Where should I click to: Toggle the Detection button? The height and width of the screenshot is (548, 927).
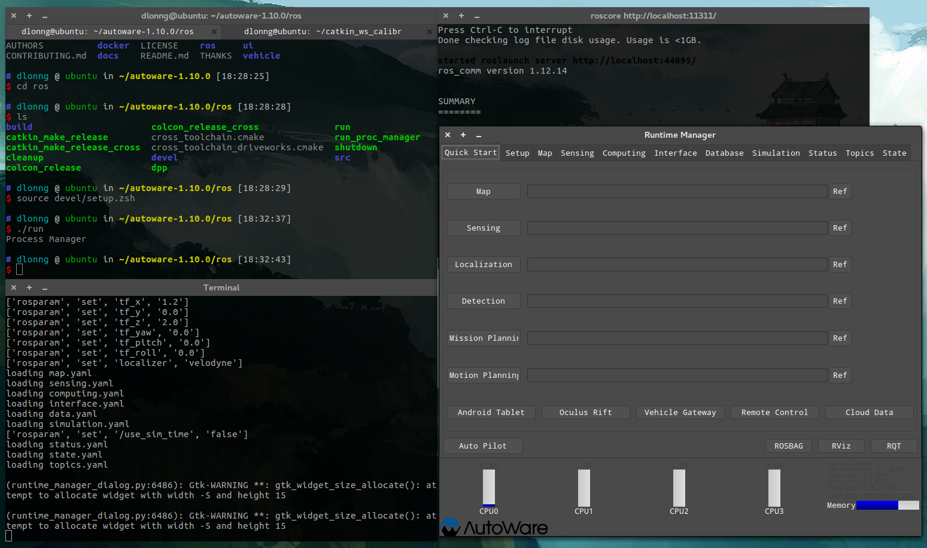(x=484, y=301)
